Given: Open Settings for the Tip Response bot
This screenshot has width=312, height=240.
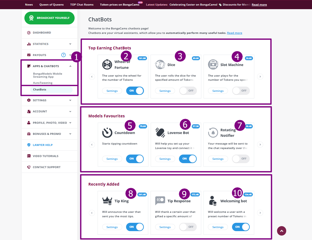Looking at the screenshot, I should click(165, 227).
